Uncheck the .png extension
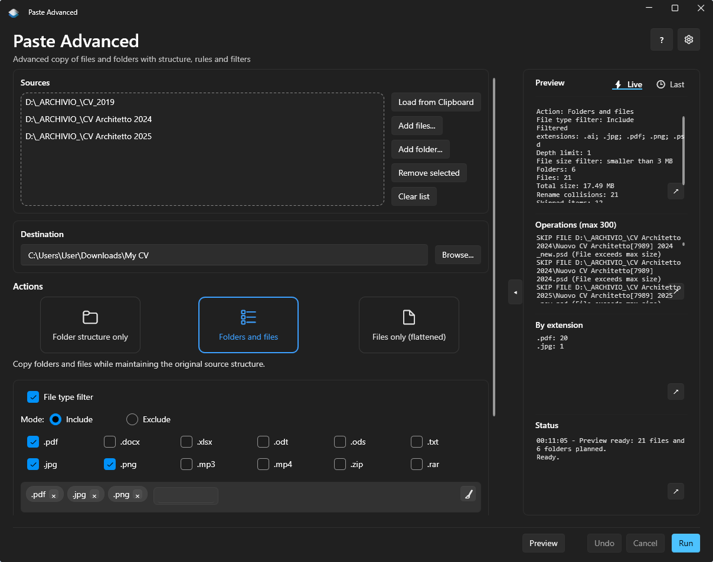Screen dimensions: 713x562 (x=110, y=464)
